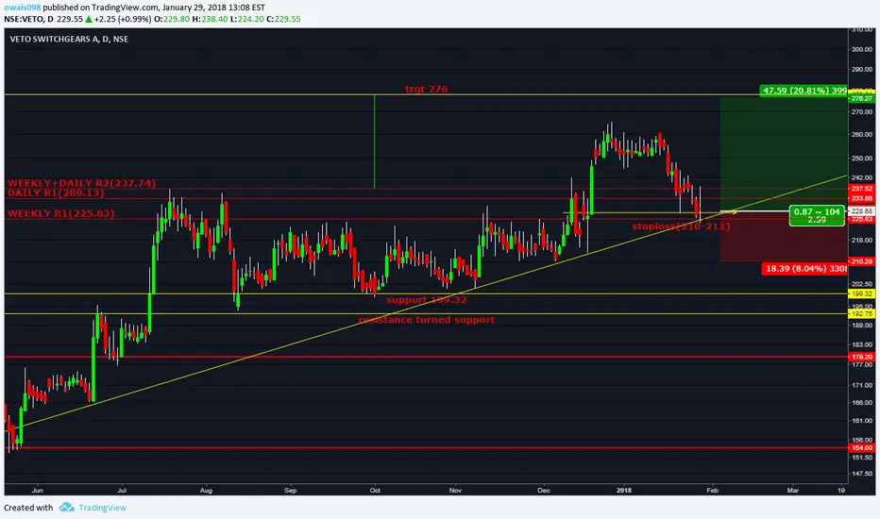Screen dimensions: 880x519
Task: Click the 300.00 price scale label
Action: click(x=861, y=49)
